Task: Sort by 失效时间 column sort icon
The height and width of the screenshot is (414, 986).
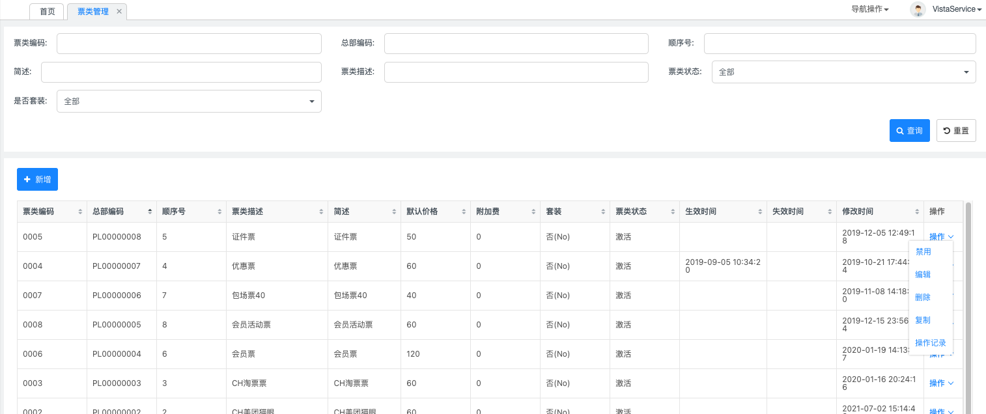Action: tap(829, 212)
